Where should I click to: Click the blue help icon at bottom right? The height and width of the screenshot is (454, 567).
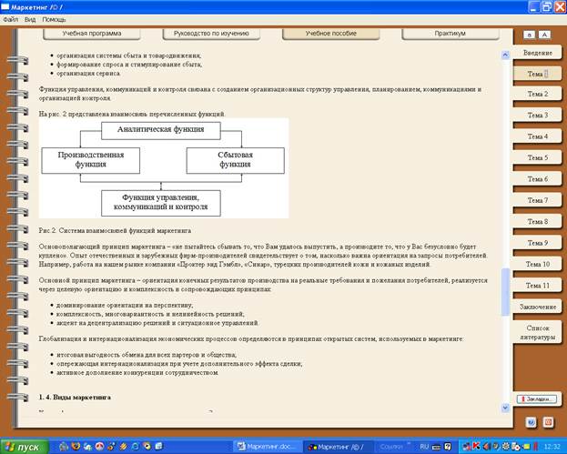531,422
